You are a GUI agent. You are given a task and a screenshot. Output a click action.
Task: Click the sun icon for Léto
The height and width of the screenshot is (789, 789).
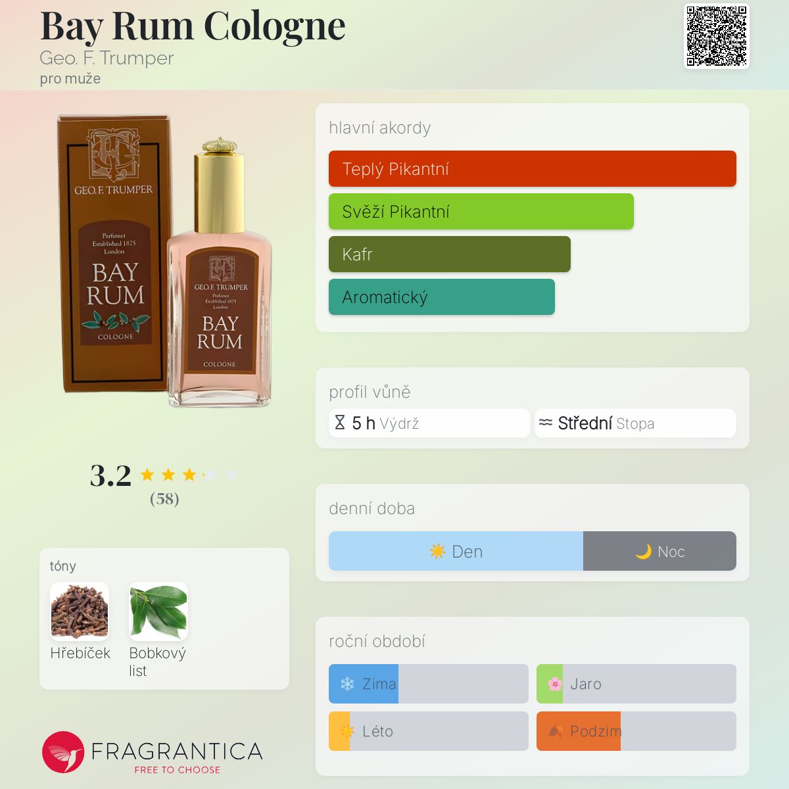(346, 731)
